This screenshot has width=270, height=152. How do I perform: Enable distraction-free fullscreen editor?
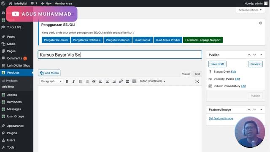(197, 81)
